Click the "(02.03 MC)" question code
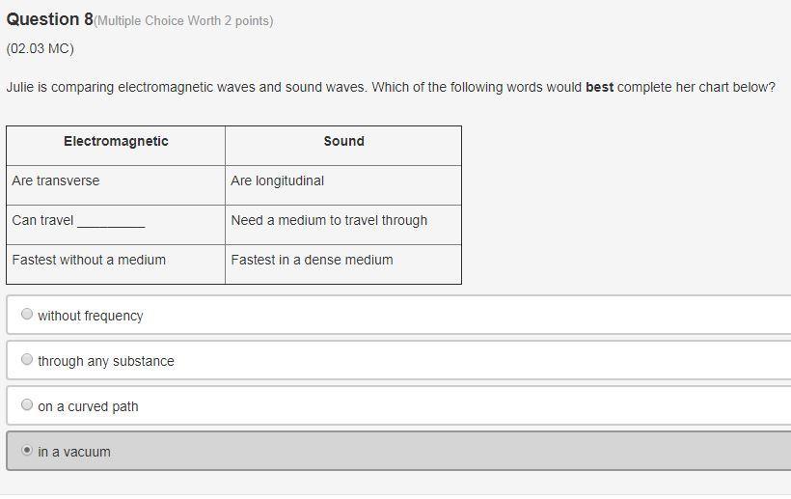Screen dimensions: 791x499 40,48
